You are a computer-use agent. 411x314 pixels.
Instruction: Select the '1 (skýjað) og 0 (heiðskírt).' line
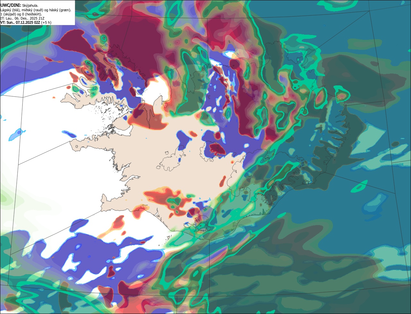pyautogui.click(x=21, y=14)
